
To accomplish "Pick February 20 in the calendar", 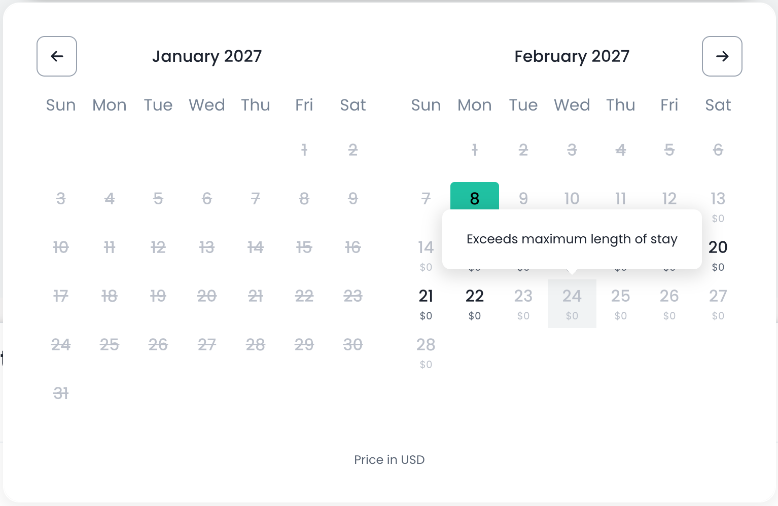I will [718, 253].
